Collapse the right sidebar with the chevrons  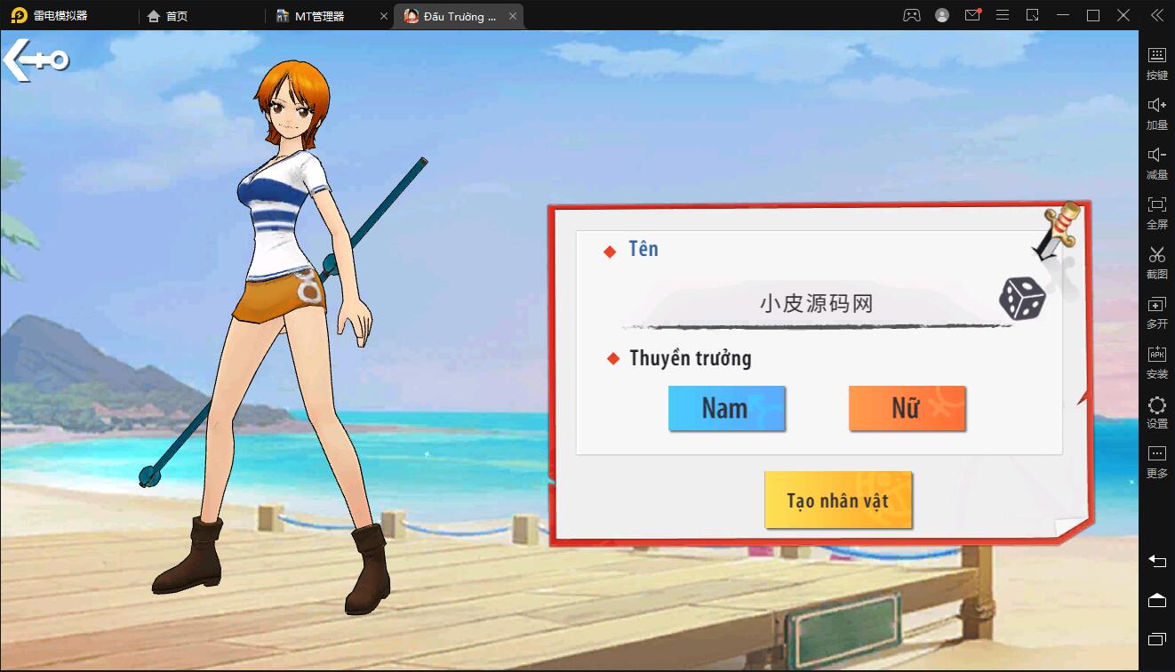tap(1156, 15)
